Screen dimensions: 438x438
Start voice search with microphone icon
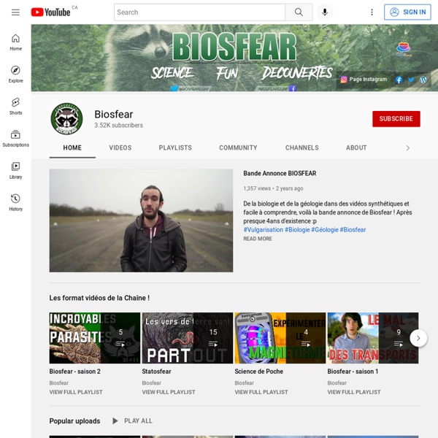tap(325, 12)
